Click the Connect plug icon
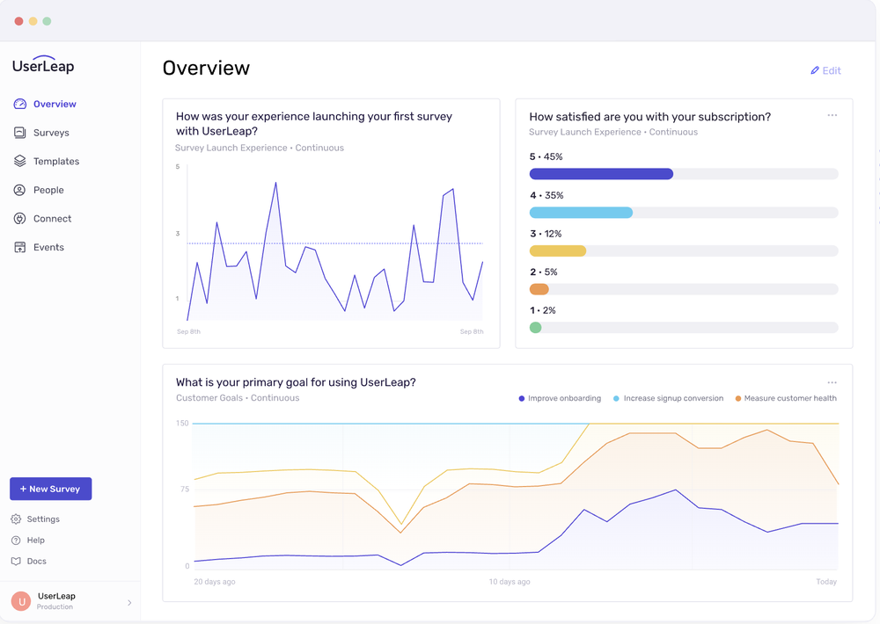 coord(19,219)
